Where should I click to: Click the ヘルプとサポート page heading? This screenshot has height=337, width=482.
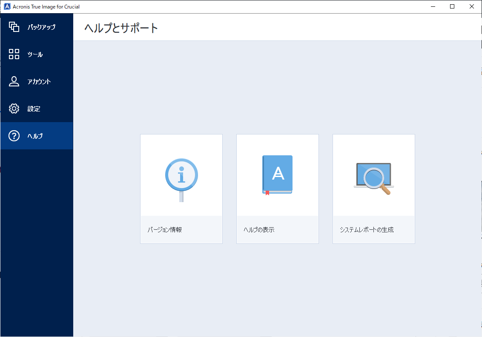pyautogui.click(x=121, y=28)
